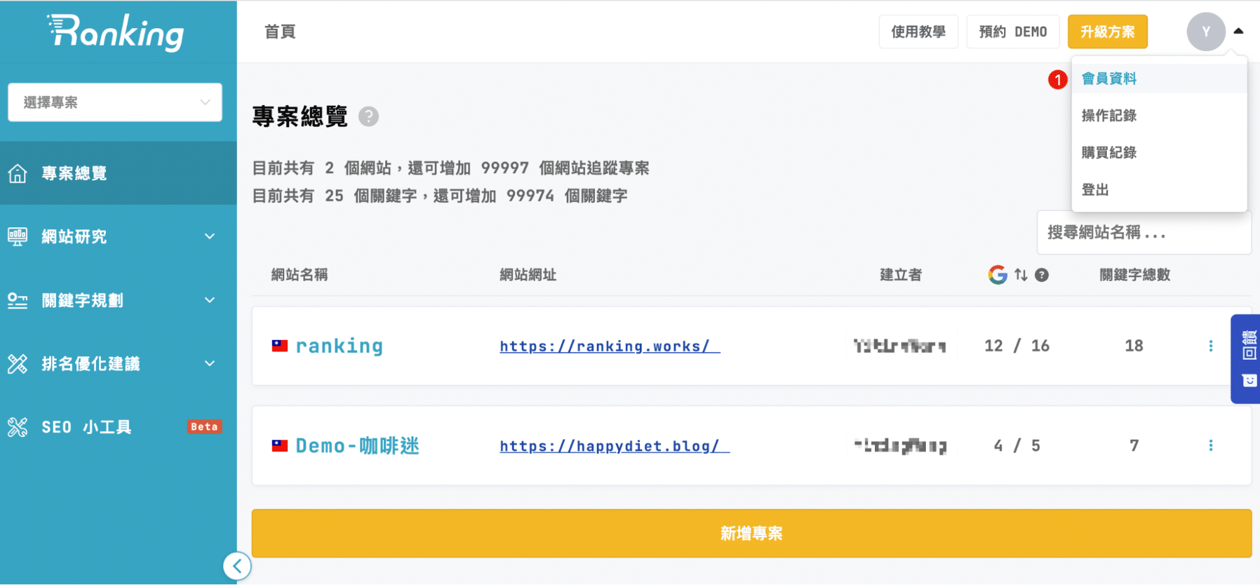Image resolution: width=1260 pixels, height=585 pixels.
Task: Click the 升級方案 upgrade button
Action: click(x=1107, y=31)
